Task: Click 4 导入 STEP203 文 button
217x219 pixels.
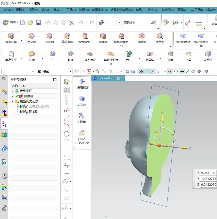Action: (x=82, y=137)
